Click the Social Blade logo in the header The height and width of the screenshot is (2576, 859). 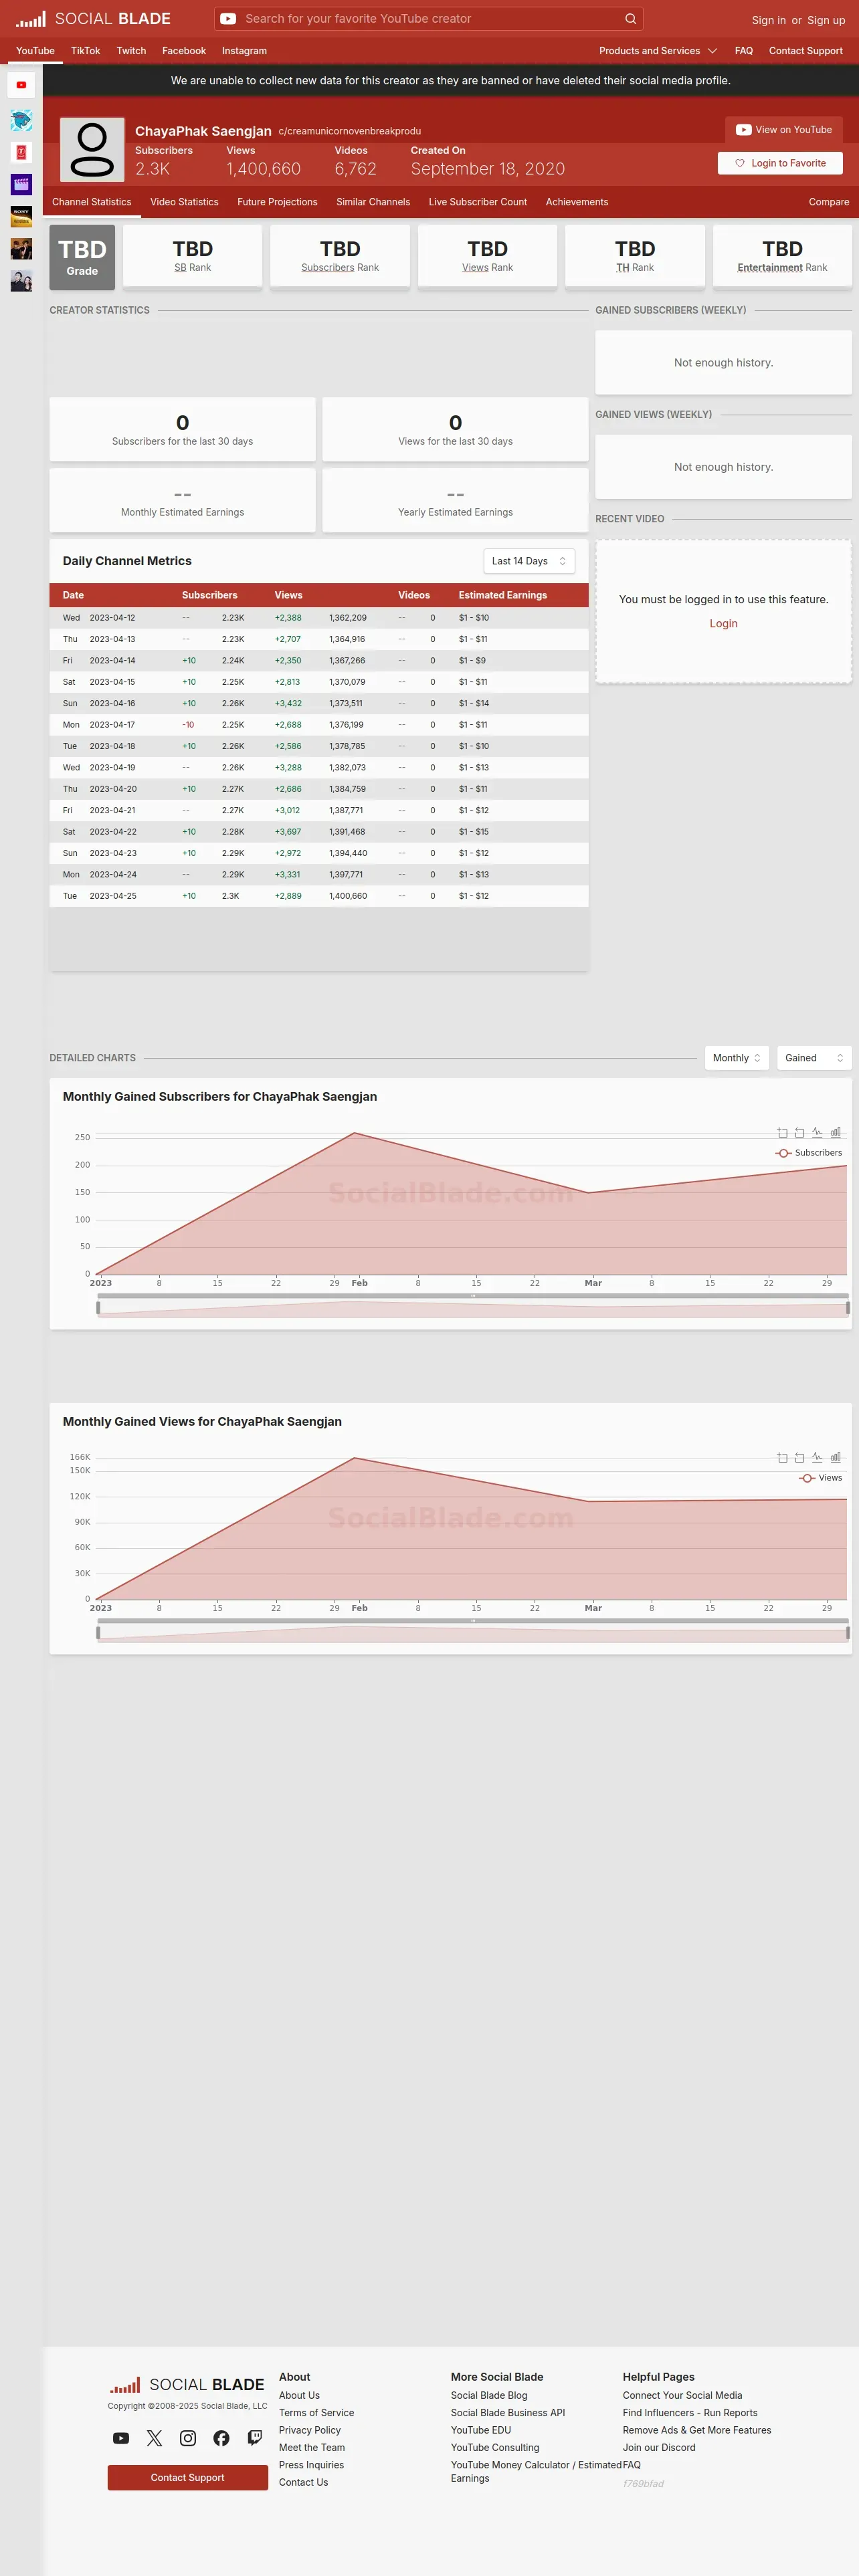(93, 19)
